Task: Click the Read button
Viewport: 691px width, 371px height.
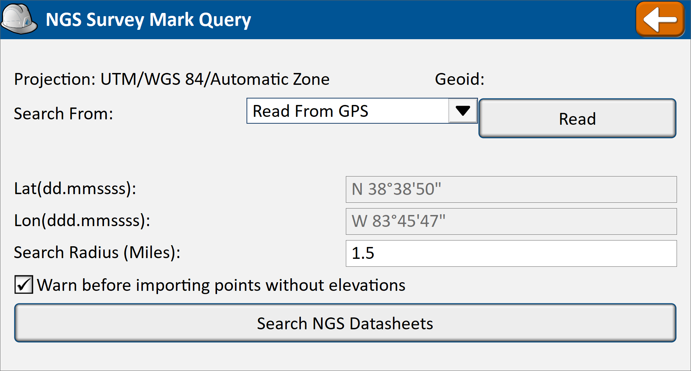Action: point(577,118)
